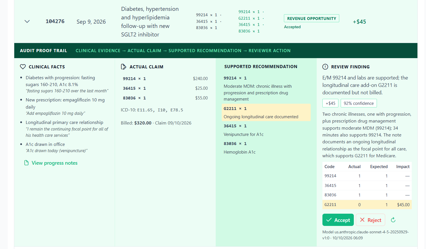Viewport: 426px width, 249px height.
Task: Click the 92% confidence chip
Action: [x=359, y=103]
